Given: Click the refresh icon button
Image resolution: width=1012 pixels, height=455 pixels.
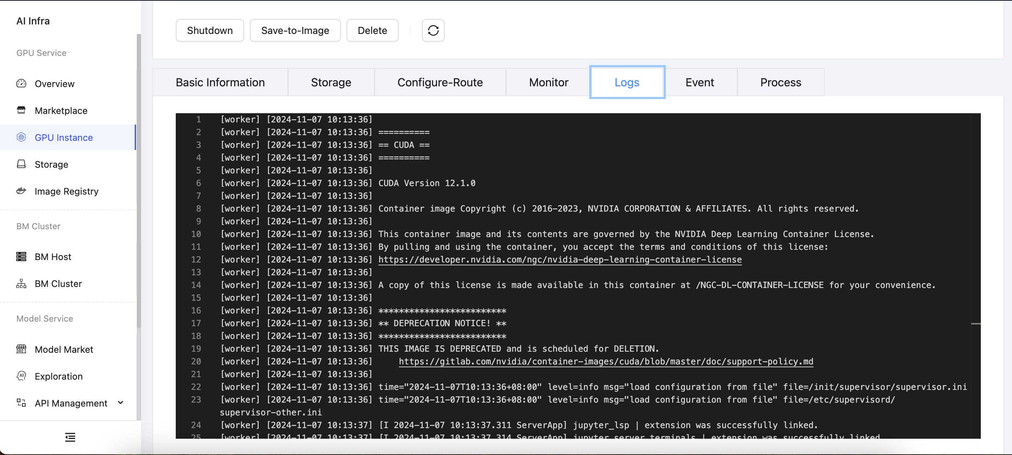Looking at the screenshot, I should pos(433,30).
